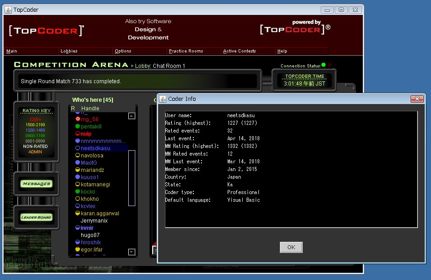
Task: Maximize the TopCoder main window
Action: (x=341, y=10)
